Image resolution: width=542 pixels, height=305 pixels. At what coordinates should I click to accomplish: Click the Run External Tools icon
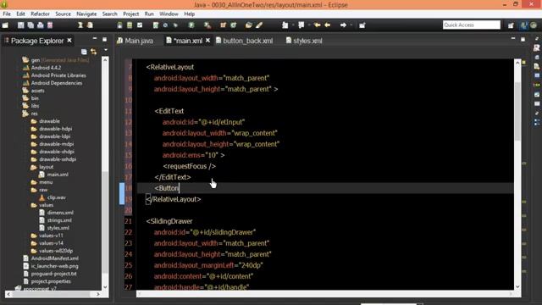click(207, 25)
